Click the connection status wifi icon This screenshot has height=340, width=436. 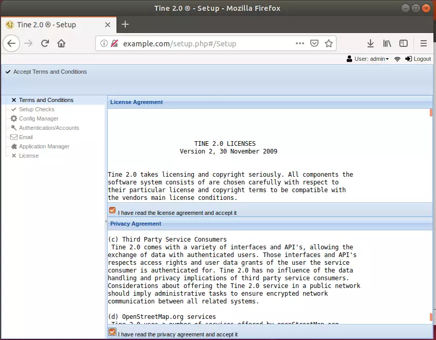click(397, 59)
